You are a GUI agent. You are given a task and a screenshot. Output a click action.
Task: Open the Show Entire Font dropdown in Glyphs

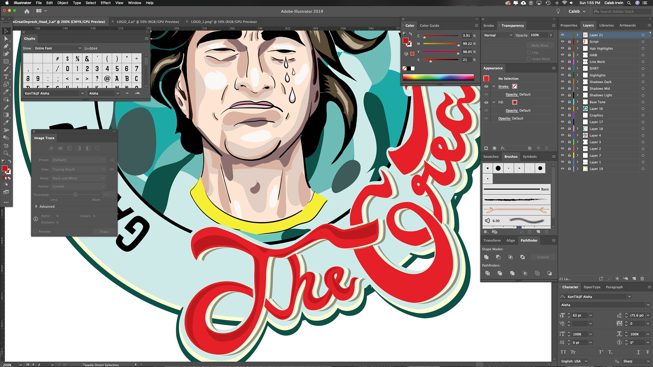tap(58, 48)
